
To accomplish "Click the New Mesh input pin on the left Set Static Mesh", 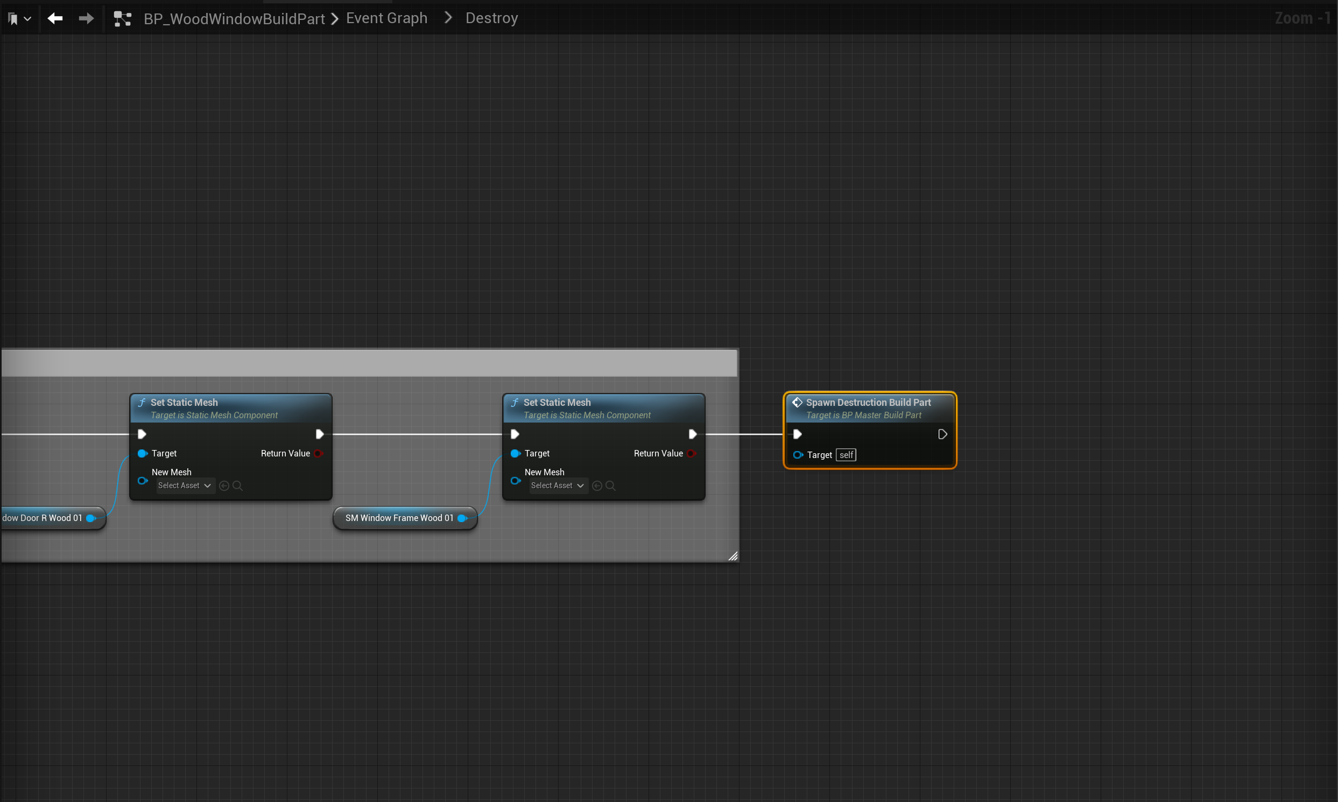I will pyautogui.click(x=143, y=481).
